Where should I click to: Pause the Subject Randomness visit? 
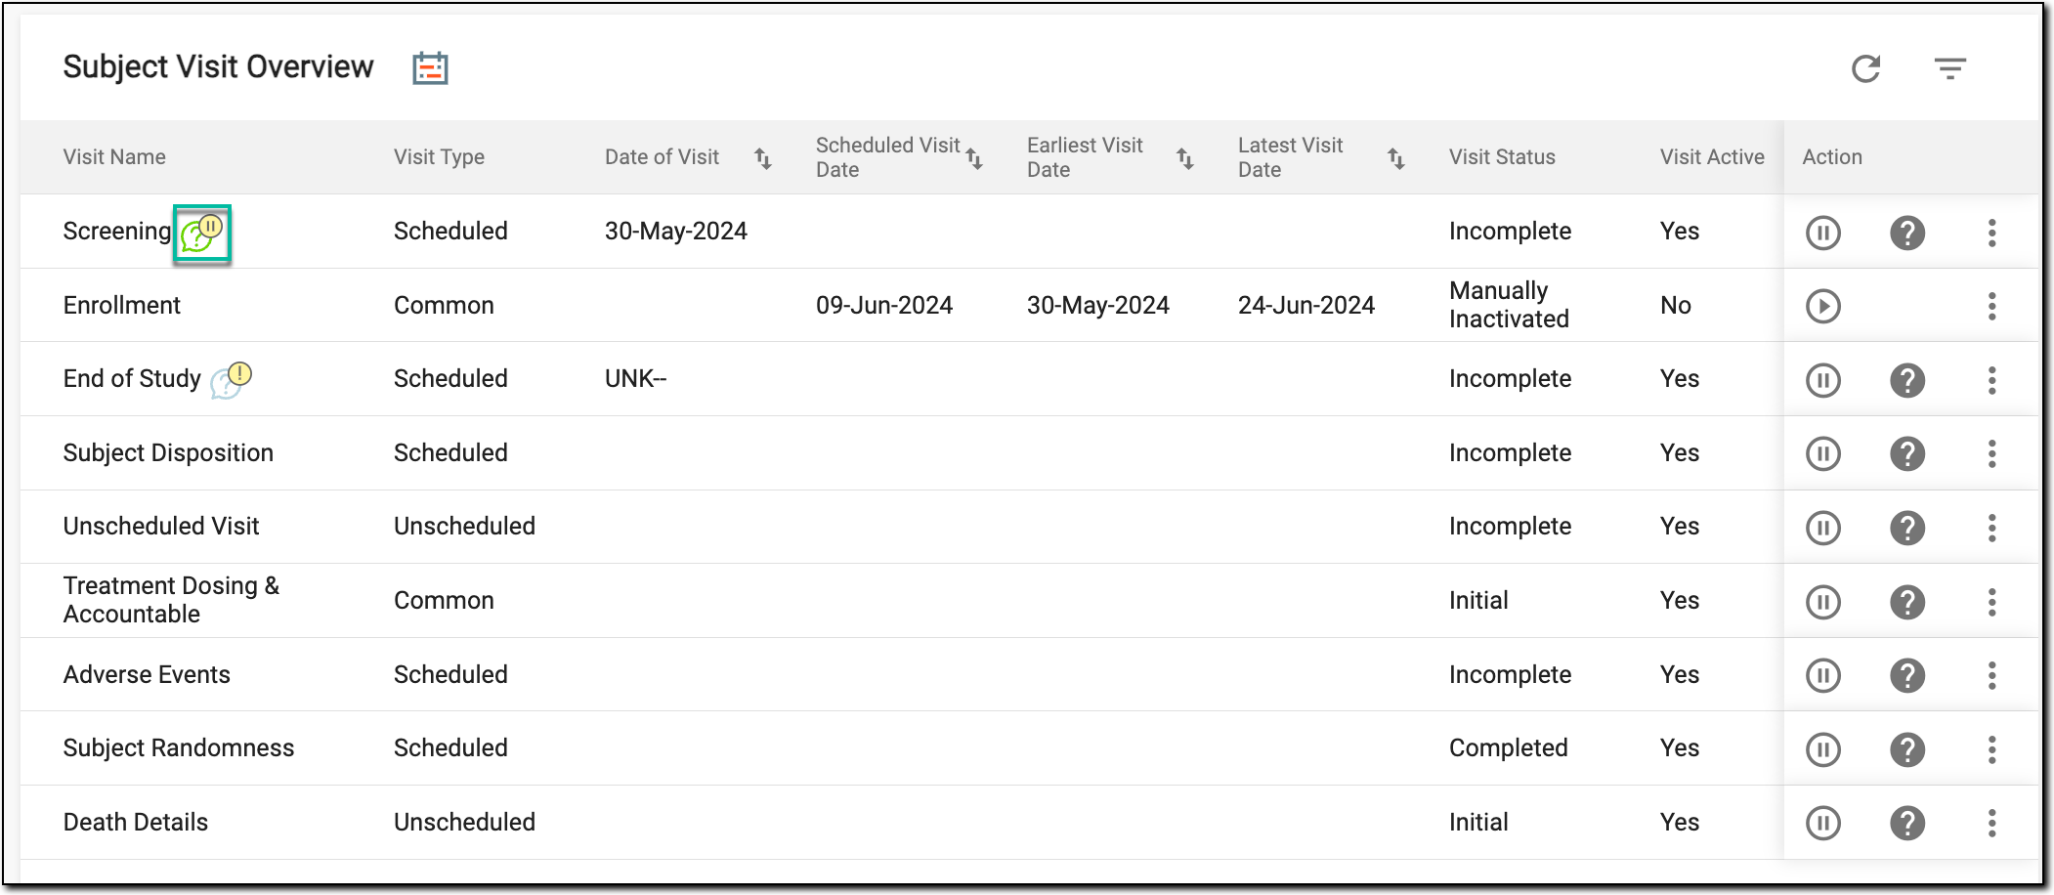pyautogui.click(x=1823, y=749)
